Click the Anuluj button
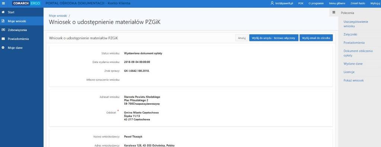381x147 pixels. (x=242, y=38)
